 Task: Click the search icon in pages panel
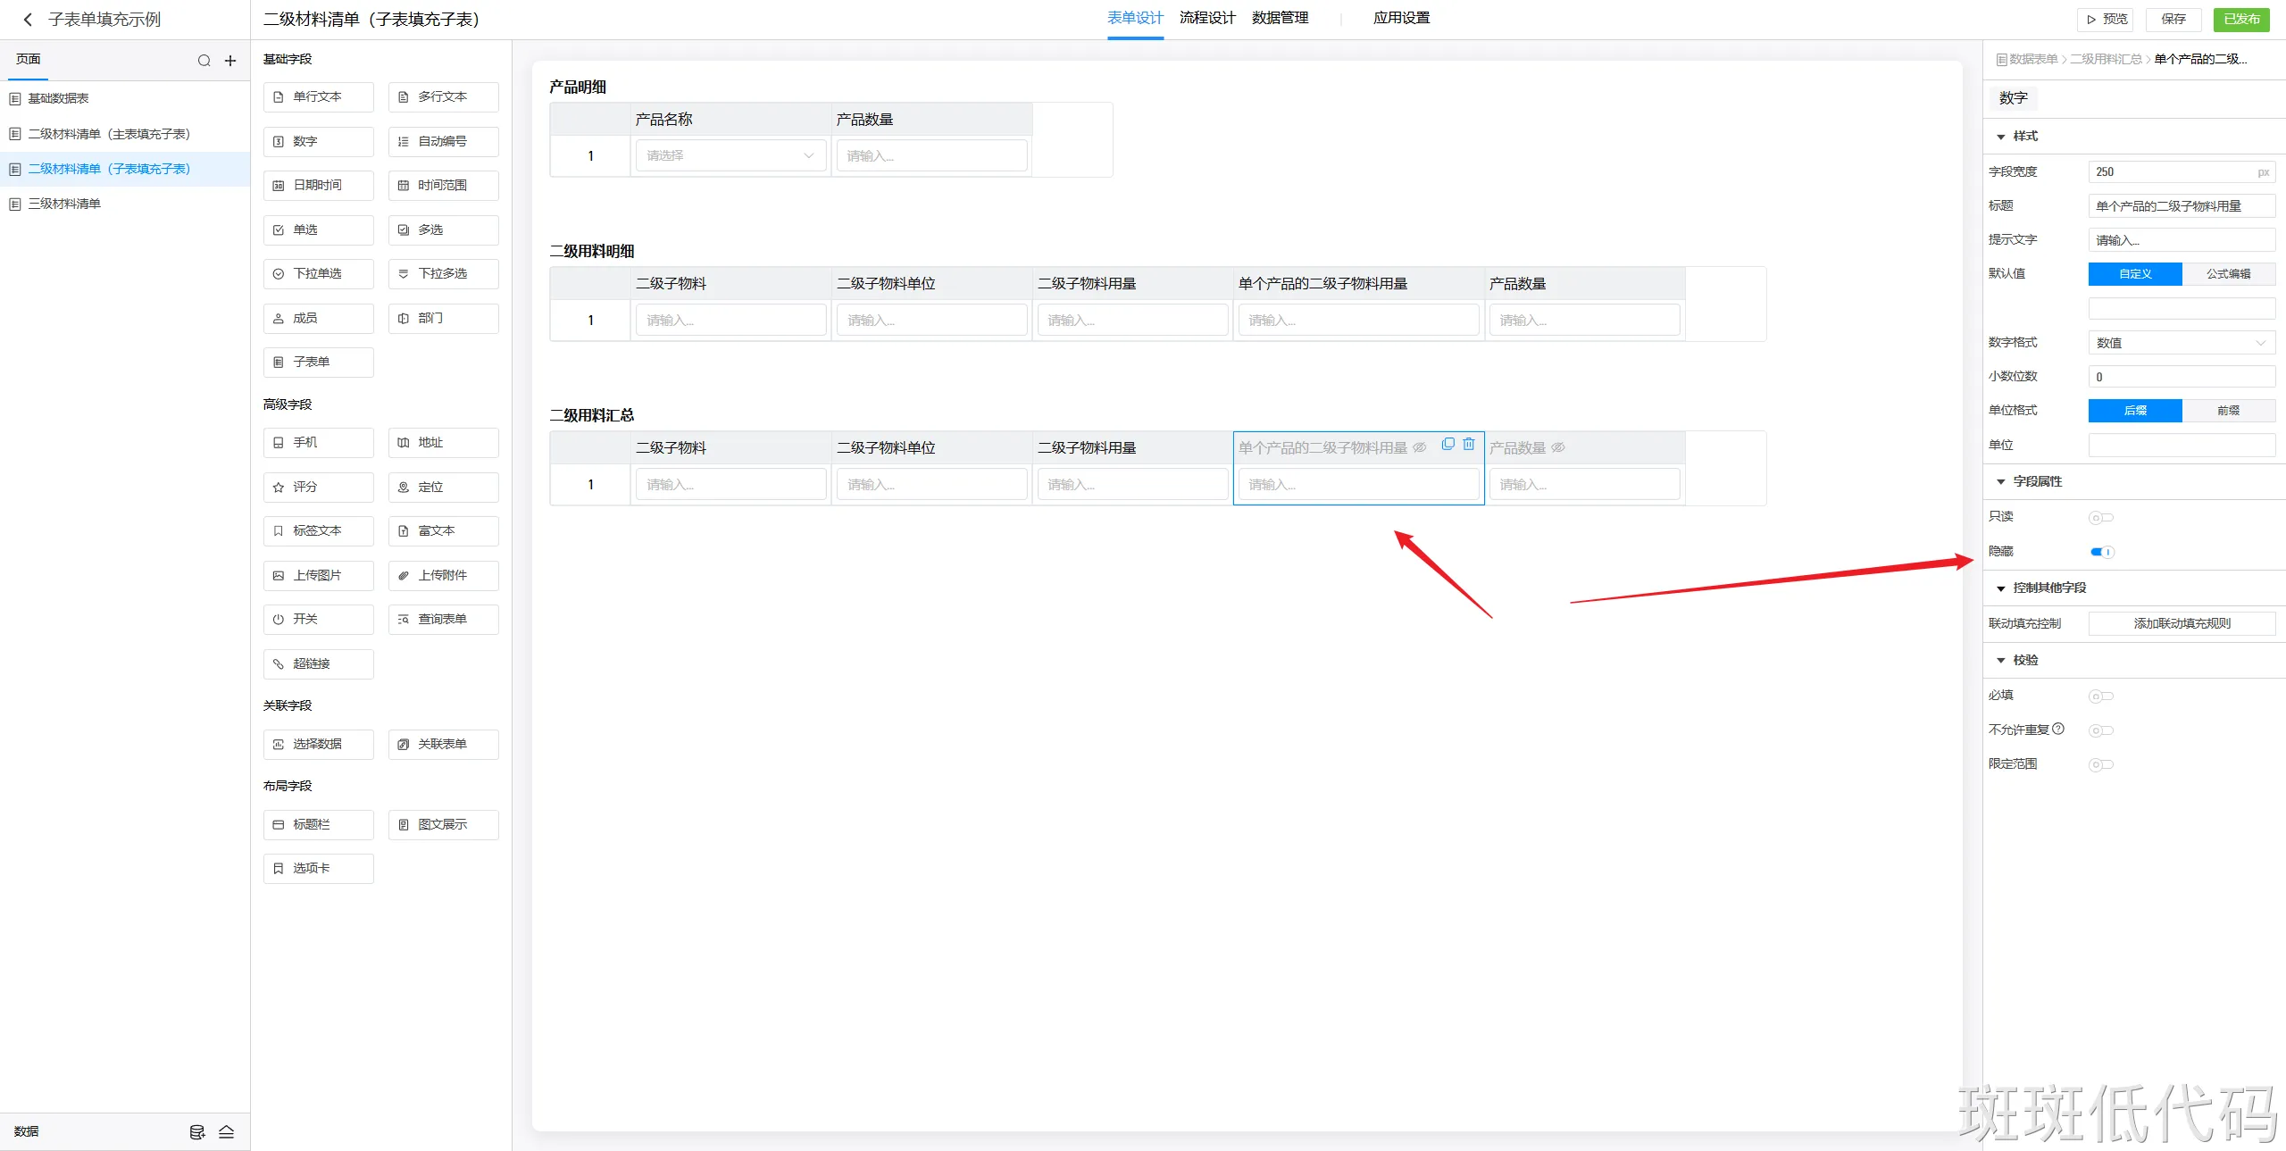click(x=204, y=61)
